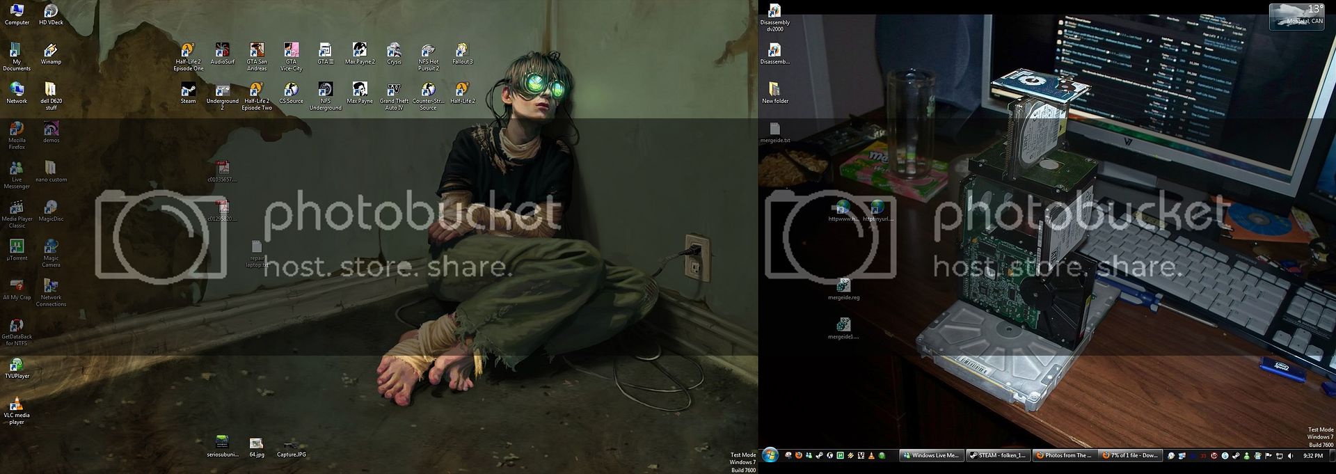Open Network Connections shortcut
The height and width of the screenshot is (474, 1336).
coord(51,292)
